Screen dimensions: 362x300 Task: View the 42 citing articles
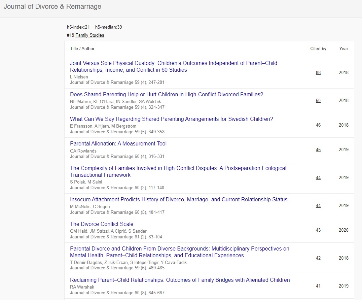pos(318,258)
